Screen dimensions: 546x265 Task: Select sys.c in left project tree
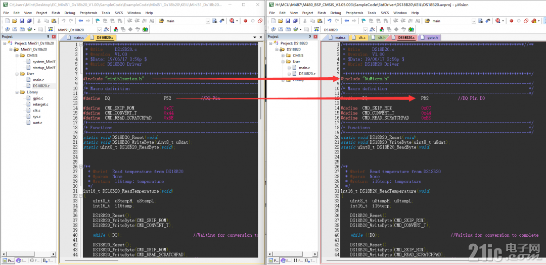(36, 117)
